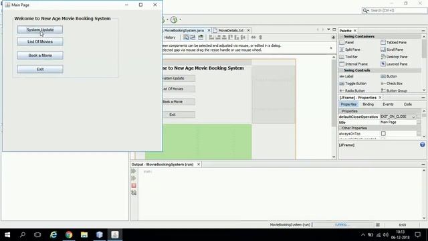Toggle the change horizontal resizability icon

click(253, 37)
